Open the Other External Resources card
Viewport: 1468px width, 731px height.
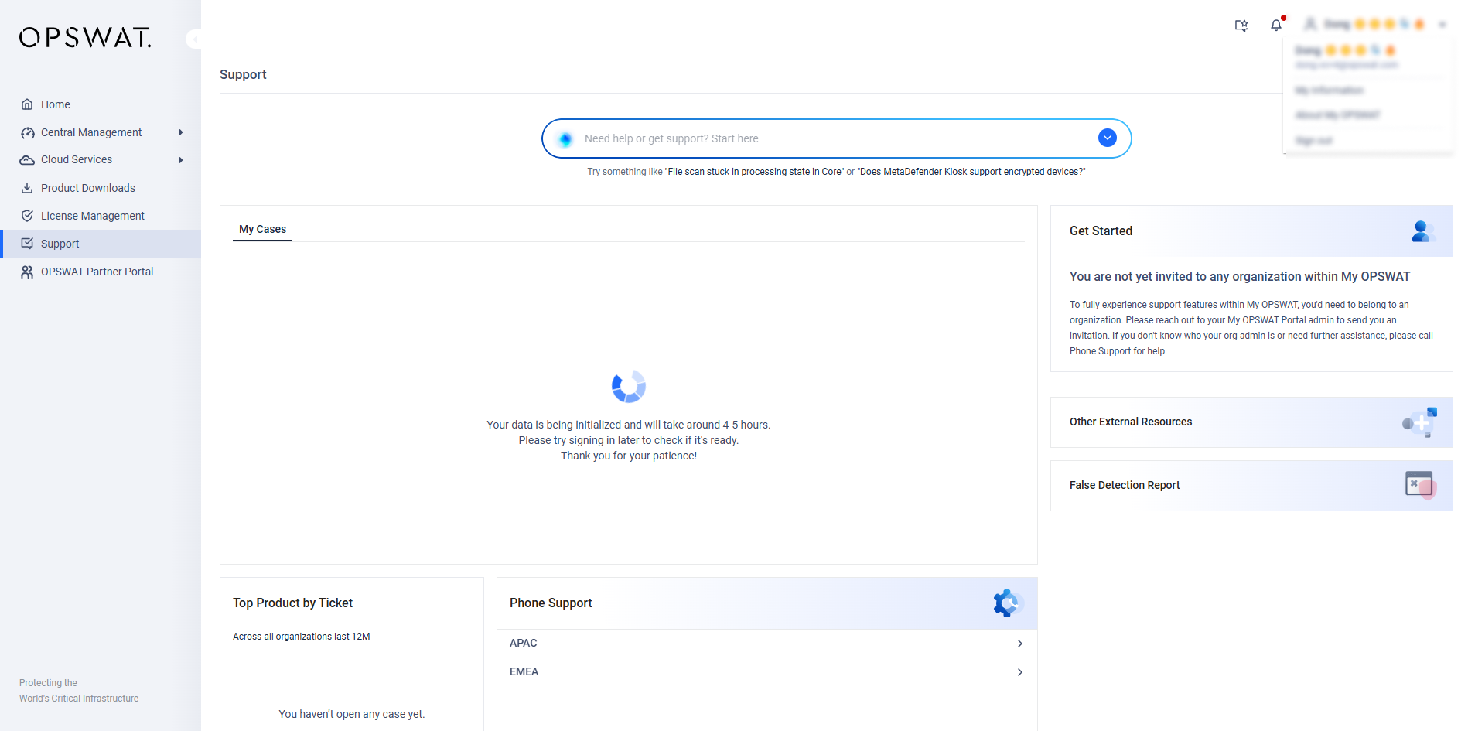[x=1251, y=422]
